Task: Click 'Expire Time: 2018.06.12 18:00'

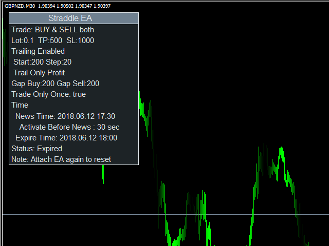Action: (x=66, y=138)
